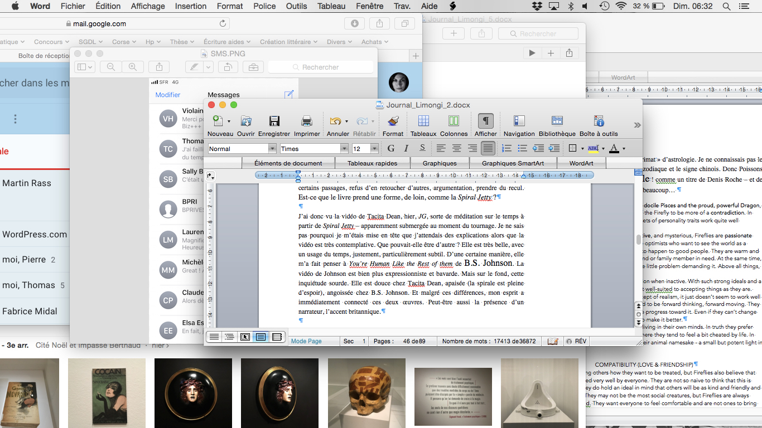Click the Imprimer printer icon
Viewport: 762px width, 428px height.
click(306, 121)
